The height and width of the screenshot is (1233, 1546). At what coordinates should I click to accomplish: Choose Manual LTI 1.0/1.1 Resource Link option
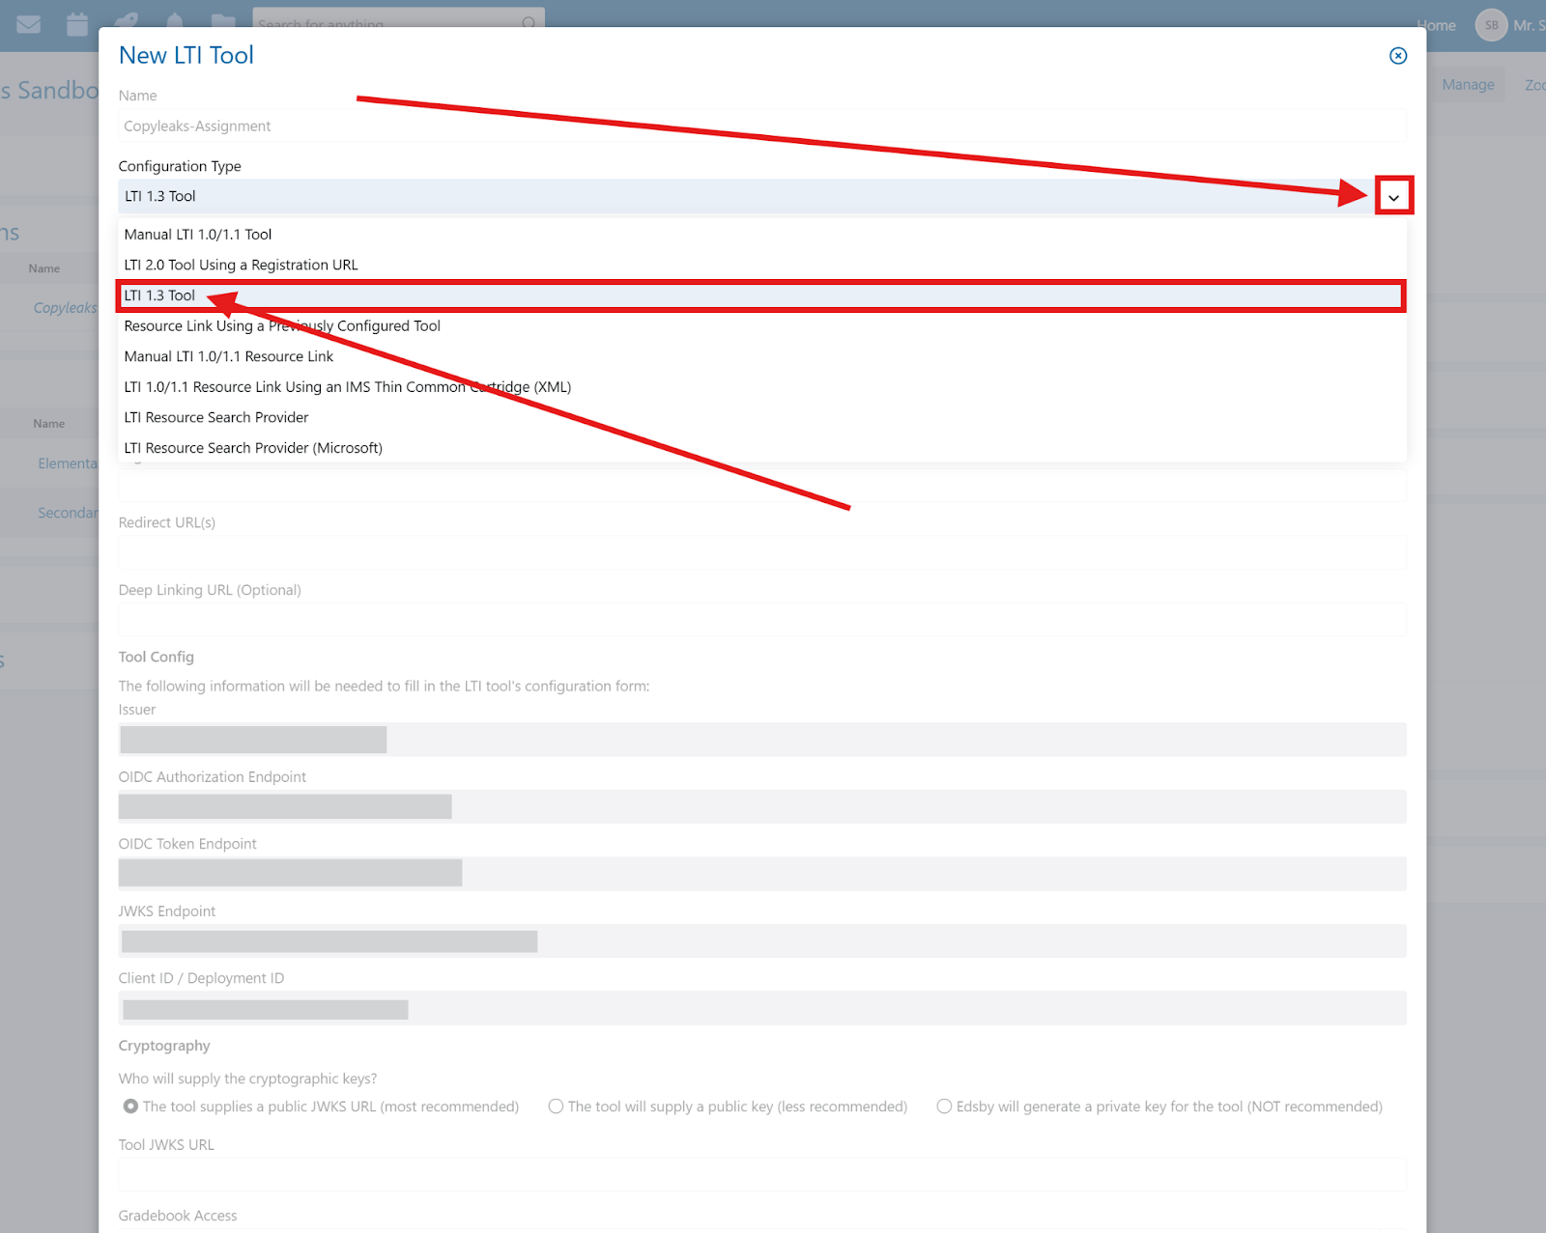(761, 356)
